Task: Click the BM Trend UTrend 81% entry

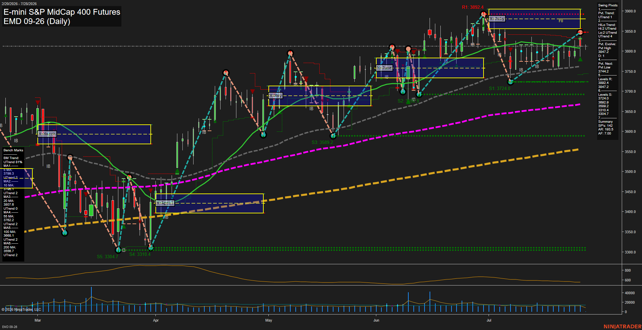Action: (13, 160)
